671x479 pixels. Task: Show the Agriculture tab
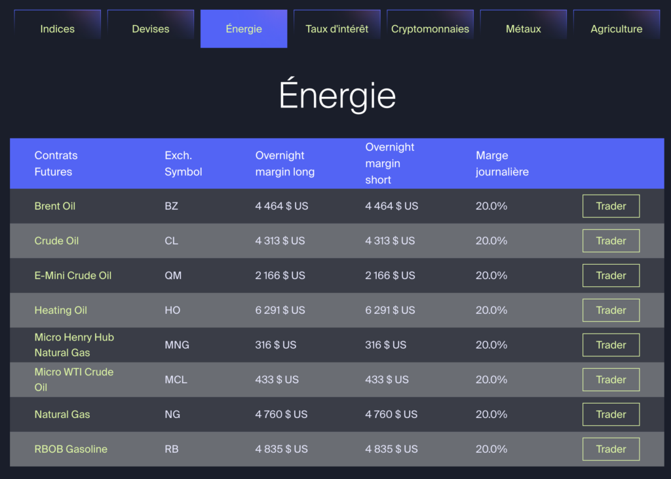[x=616, y=29]
